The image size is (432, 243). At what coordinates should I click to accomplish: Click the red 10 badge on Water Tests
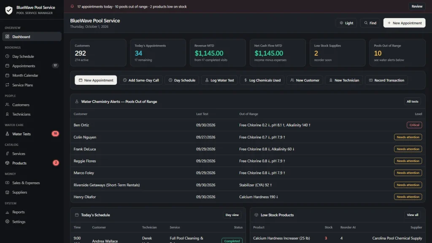pyautogui.click(x=55, y=134)
